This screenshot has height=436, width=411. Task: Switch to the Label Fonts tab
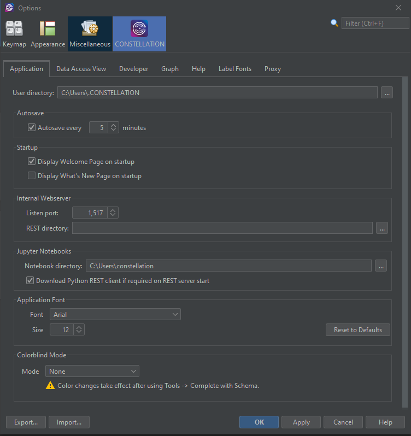[x=235, y=69]
